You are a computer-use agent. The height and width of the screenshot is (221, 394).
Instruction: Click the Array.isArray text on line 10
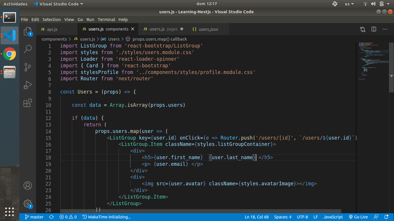(129, 105)
